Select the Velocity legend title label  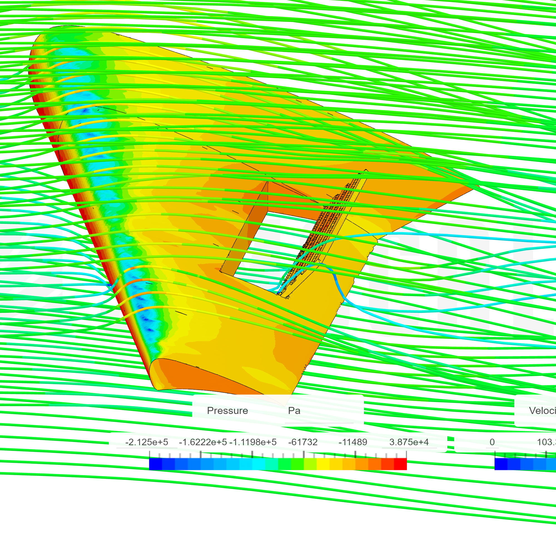tap(542, 411)
